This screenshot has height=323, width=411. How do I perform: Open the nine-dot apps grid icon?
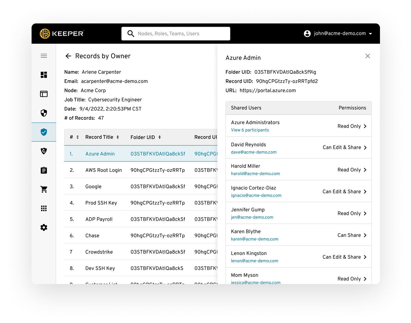pos(44,209)
